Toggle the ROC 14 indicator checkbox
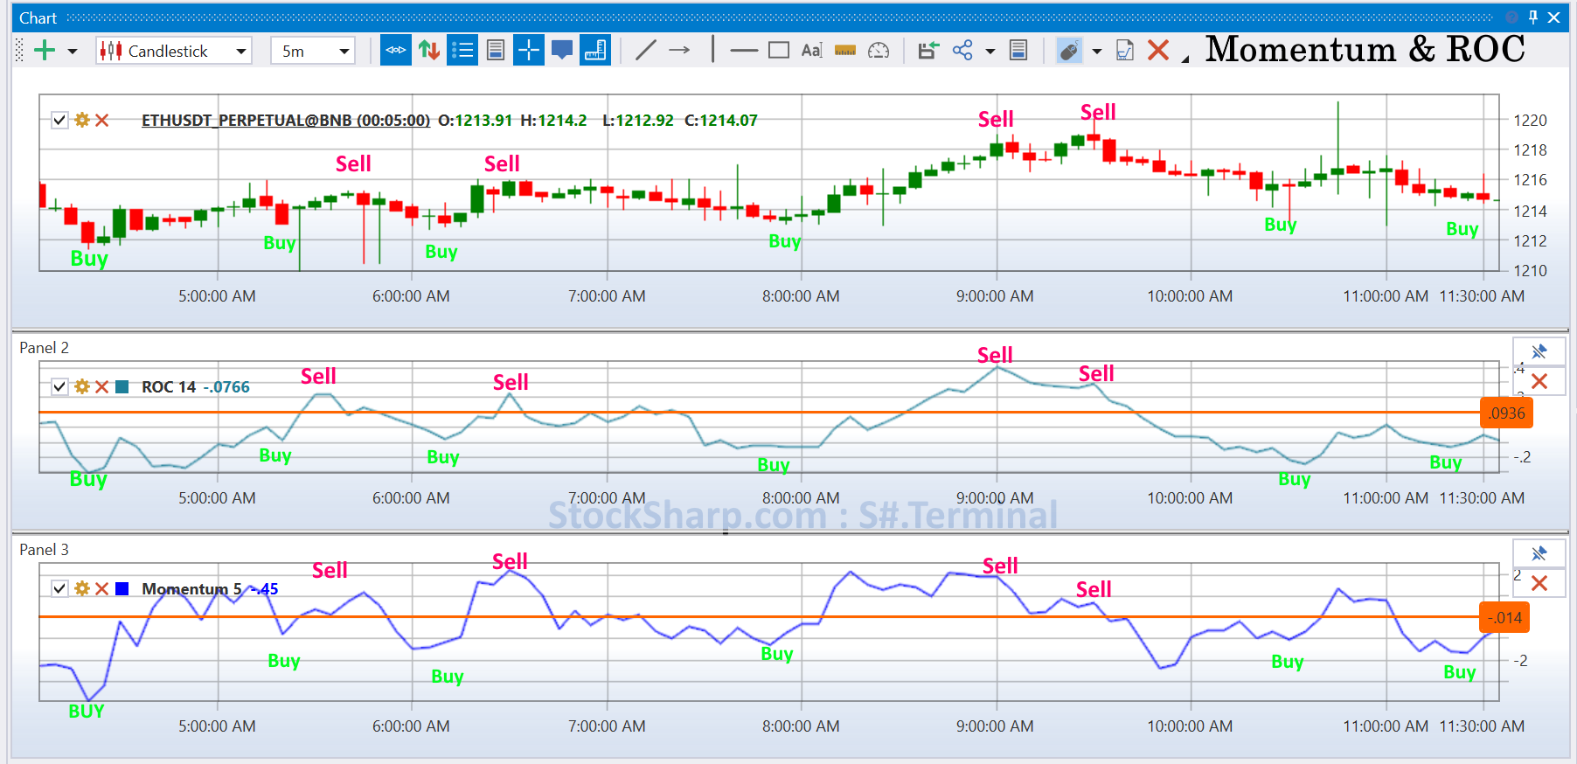This screenshot has height=764, width=1577. click(59, 386)
